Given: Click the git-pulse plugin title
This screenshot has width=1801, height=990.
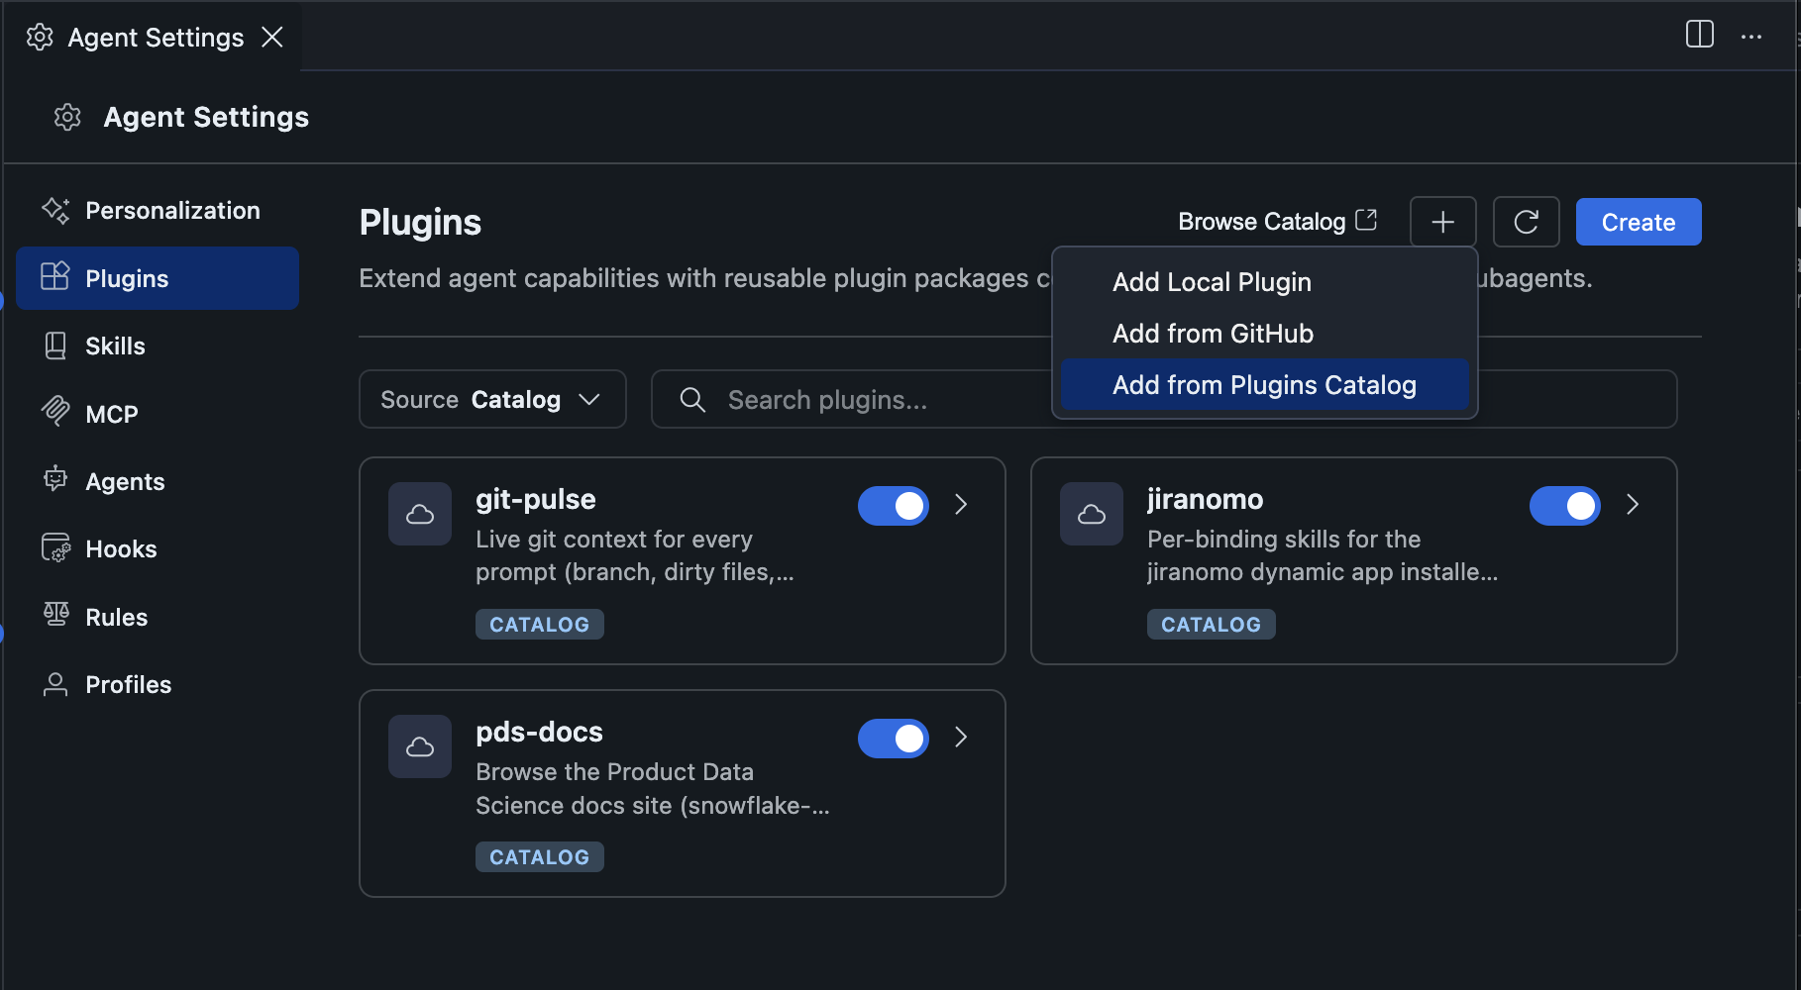Looking at the screenshot, I should click(x=536, y=499).
